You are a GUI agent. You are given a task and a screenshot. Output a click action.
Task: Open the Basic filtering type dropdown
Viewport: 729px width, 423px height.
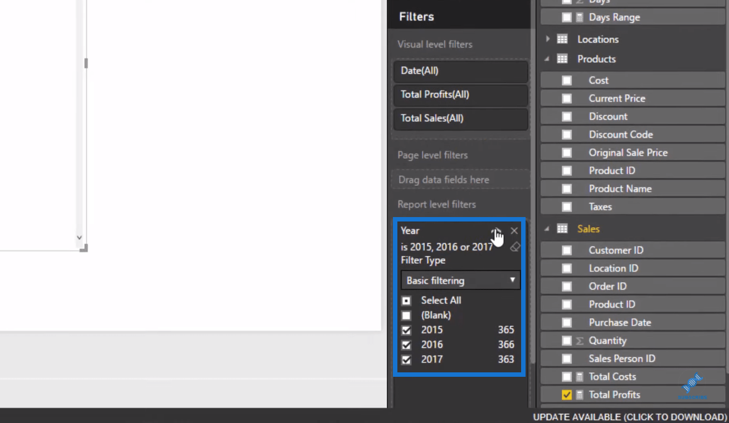pos(460,281)
